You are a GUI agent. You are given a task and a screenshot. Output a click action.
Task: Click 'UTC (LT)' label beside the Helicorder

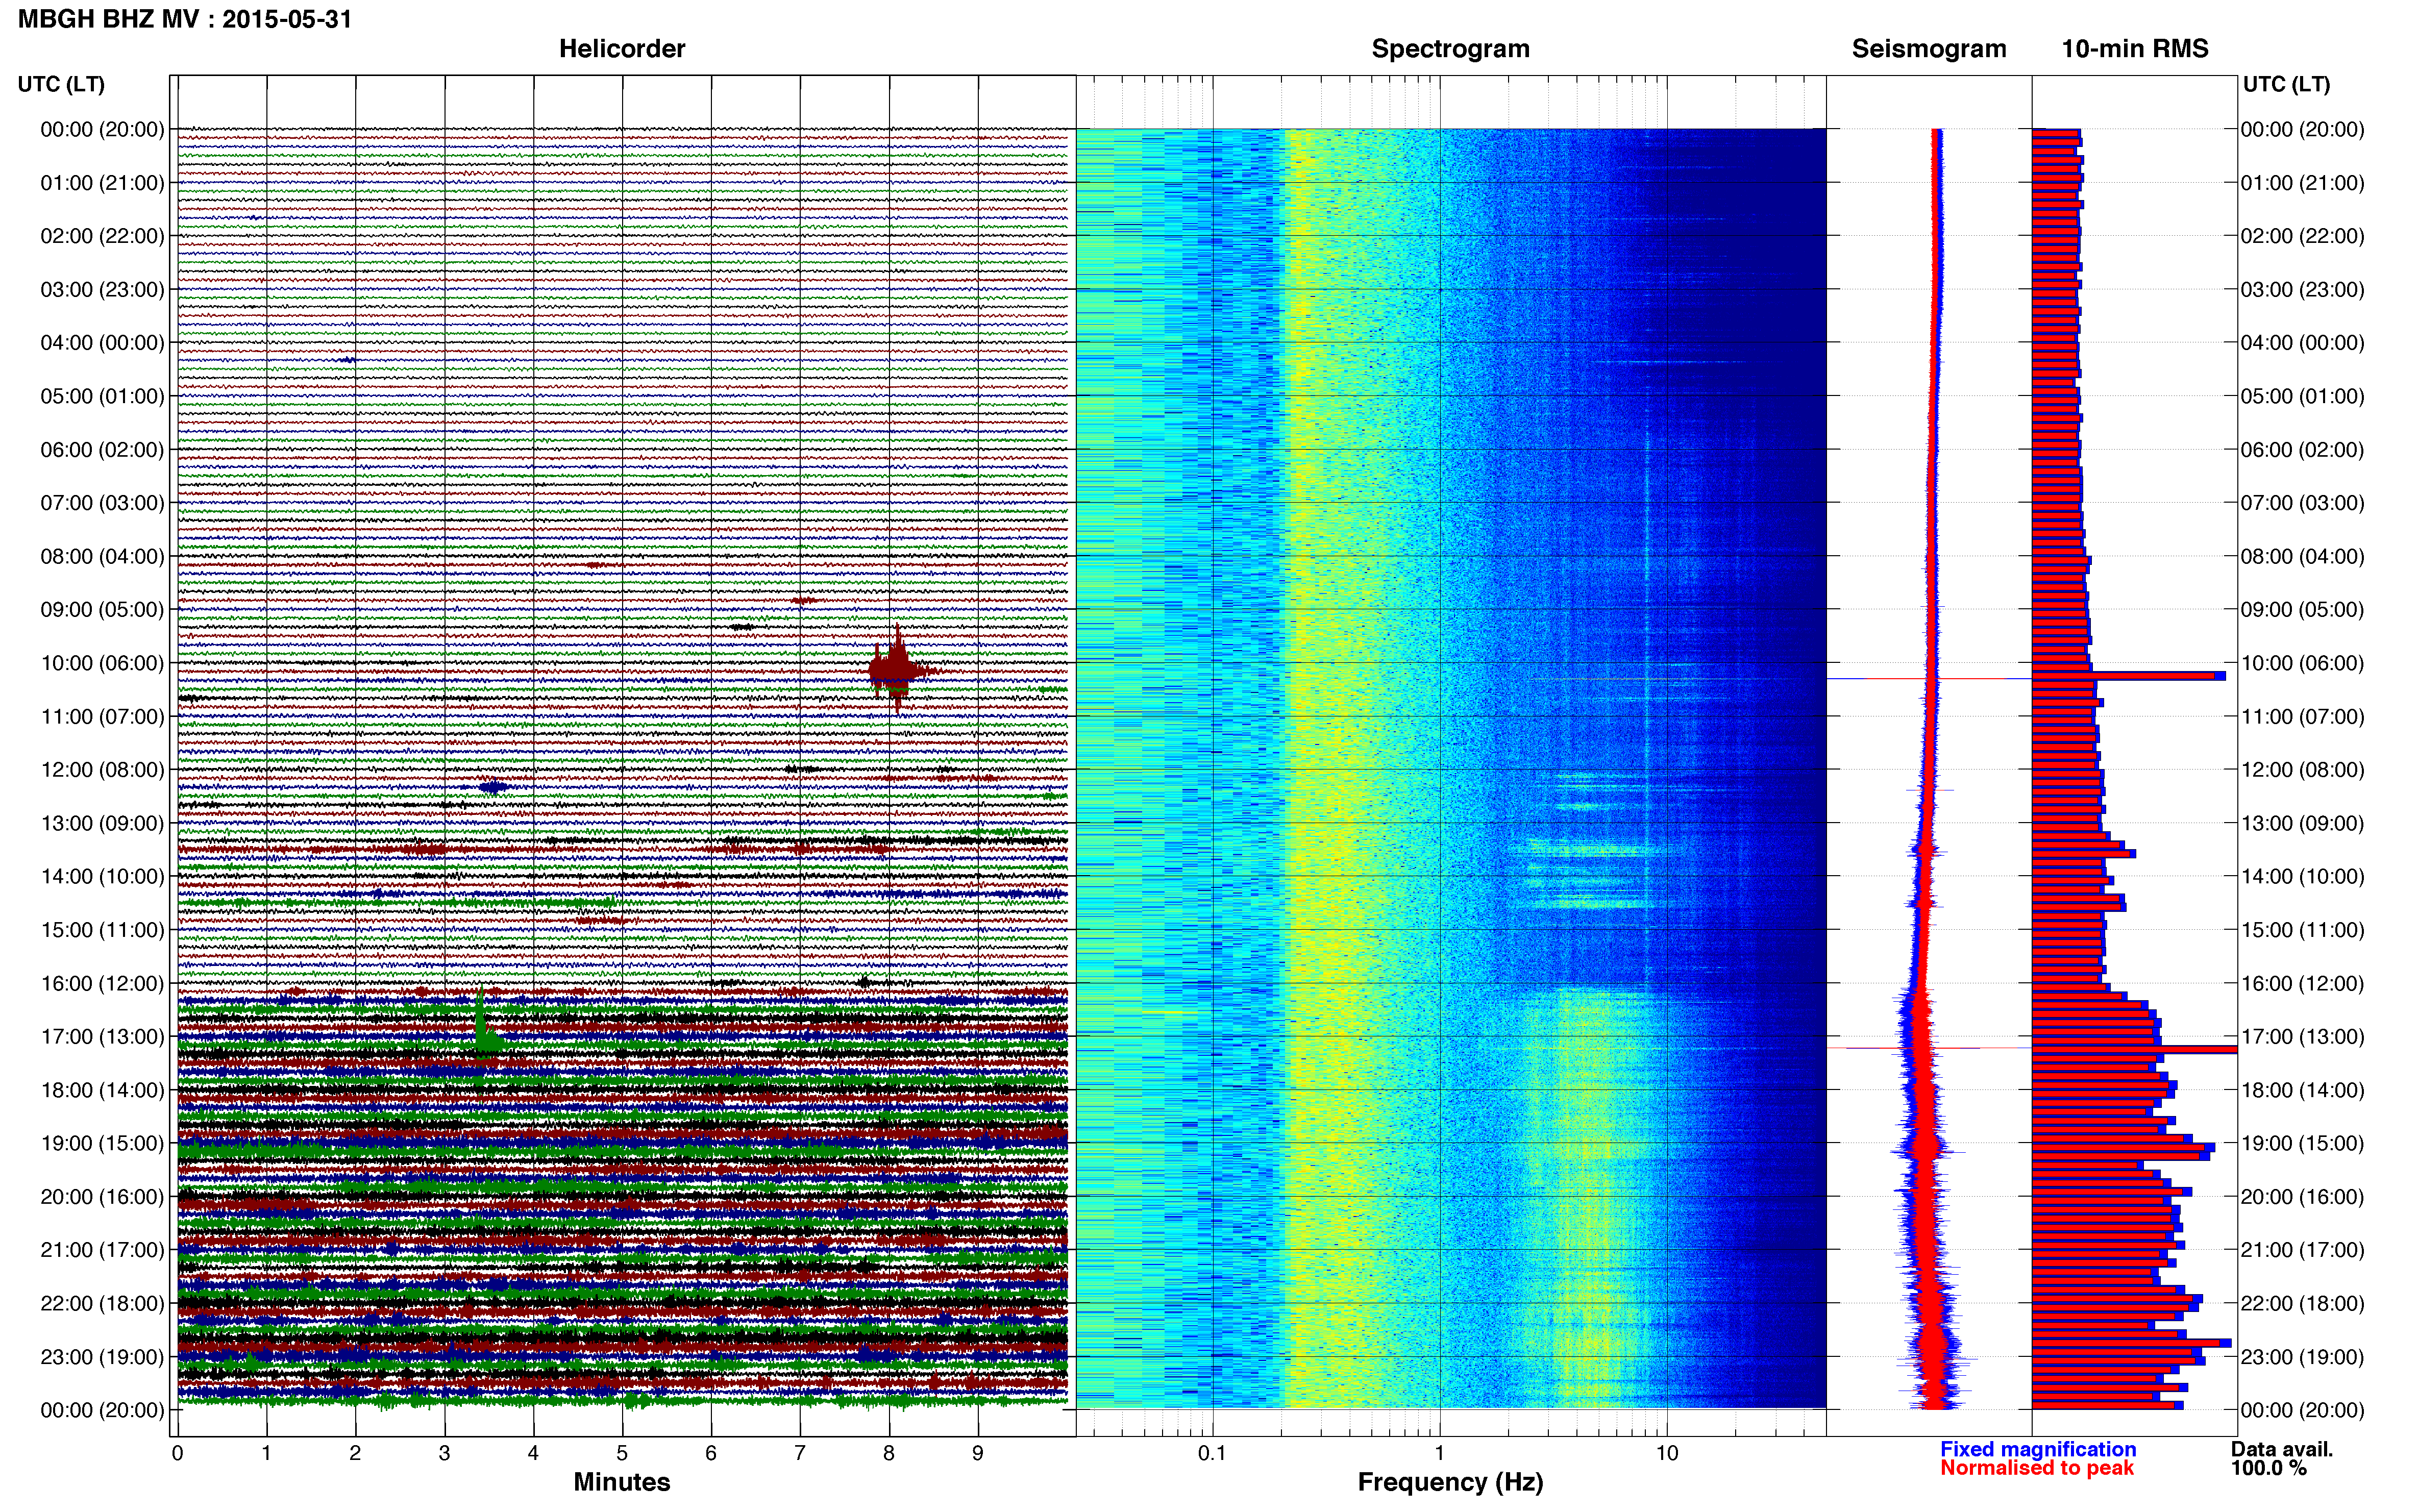point(61,84)
